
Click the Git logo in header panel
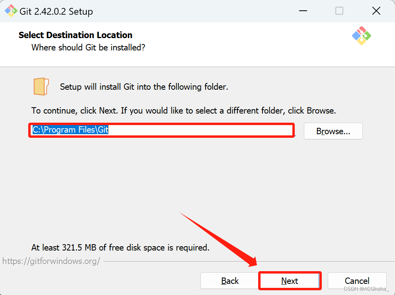tap(362, 36)
